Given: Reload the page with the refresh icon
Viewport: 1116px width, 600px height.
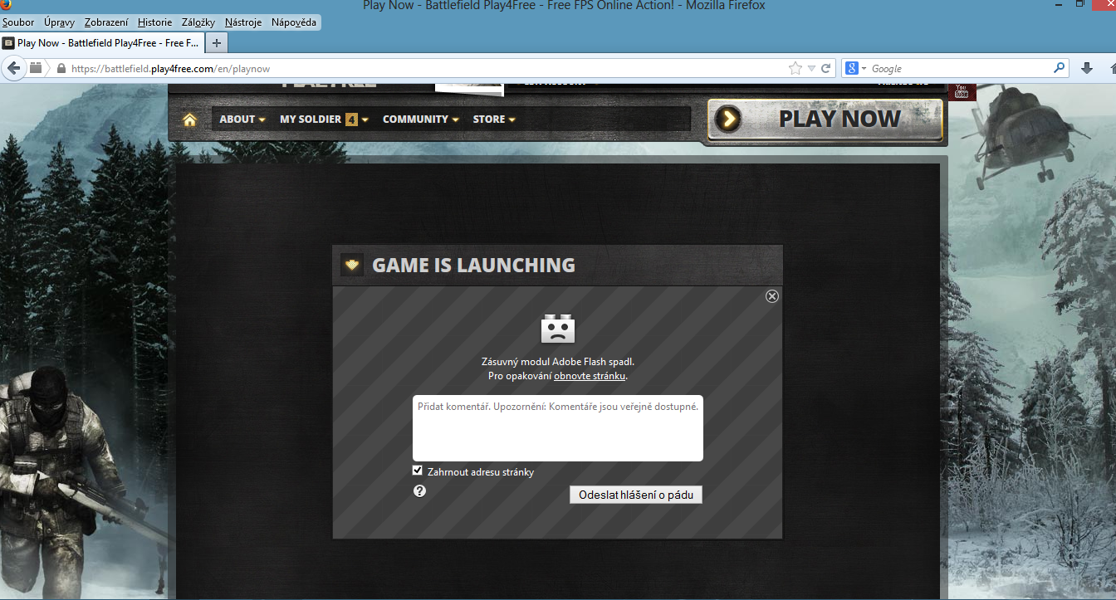Looking at the screenshot, I should pyautogui.click(x=826, y=68).
